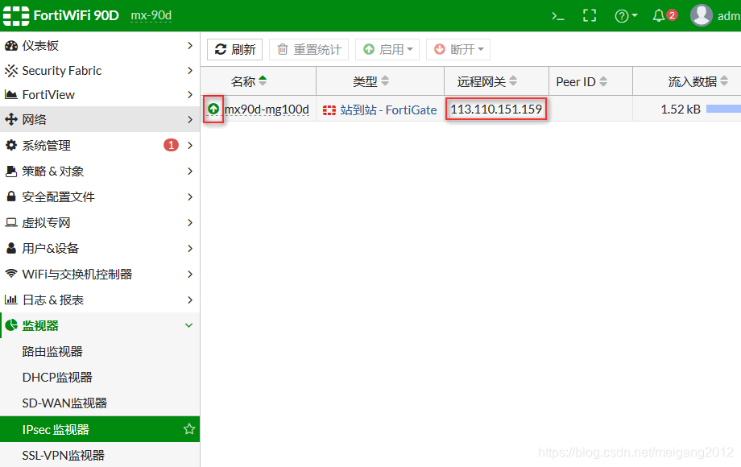Open Network (网络) menu
The image size is (741, 467).
100,119
